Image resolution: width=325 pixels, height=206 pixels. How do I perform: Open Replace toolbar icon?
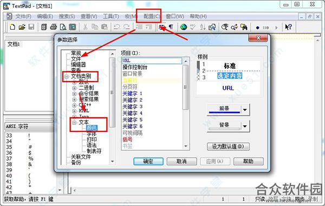coord(234,27)
